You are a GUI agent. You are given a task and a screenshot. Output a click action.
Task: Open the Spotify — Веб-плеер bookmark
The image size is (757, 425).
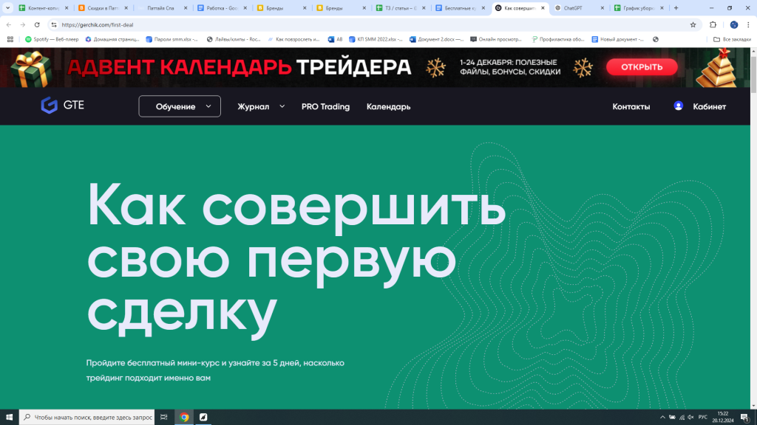[52, 40]
